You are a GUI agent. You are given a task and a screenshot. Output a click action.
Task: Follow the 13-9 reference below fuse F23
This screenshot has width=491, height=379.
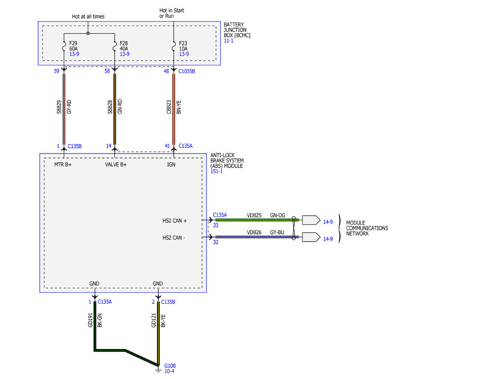point(184,54)
